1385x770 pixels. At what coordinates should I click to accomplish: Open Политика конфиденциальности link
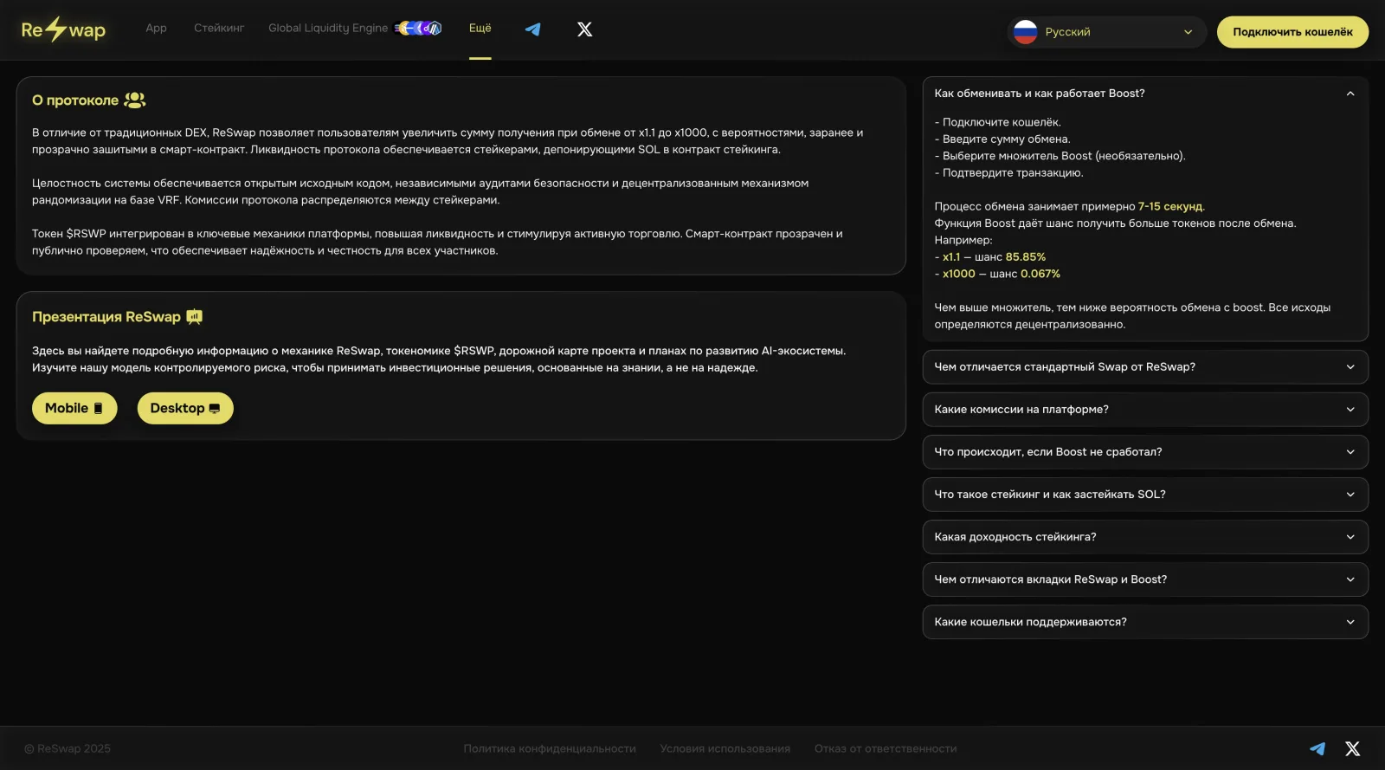(x=550, y=748)
